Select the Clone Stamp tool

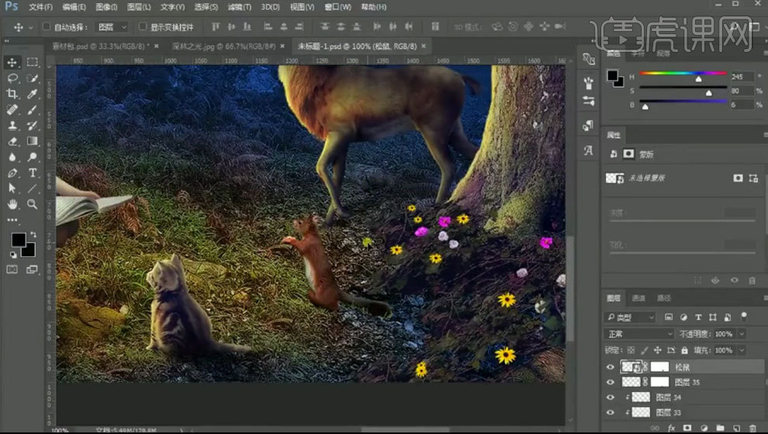pos(12,125)
